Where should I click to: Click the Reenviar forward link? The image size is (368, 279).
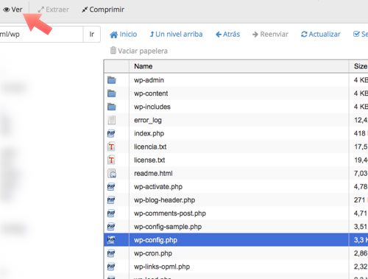pos(270,35)
